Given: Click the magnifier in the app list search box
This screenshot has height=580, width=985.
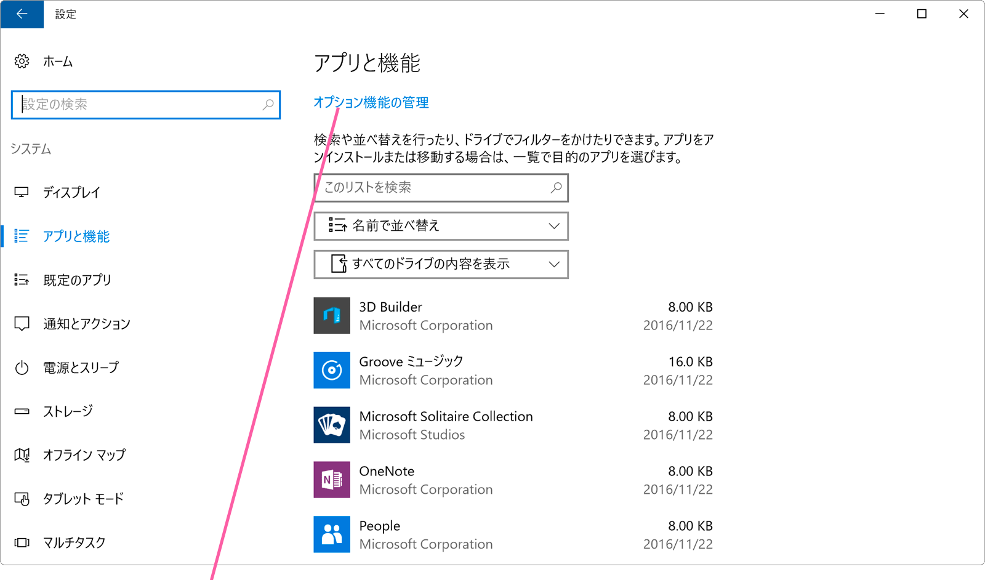Looking at the screenshot, I should click(556, 188).
